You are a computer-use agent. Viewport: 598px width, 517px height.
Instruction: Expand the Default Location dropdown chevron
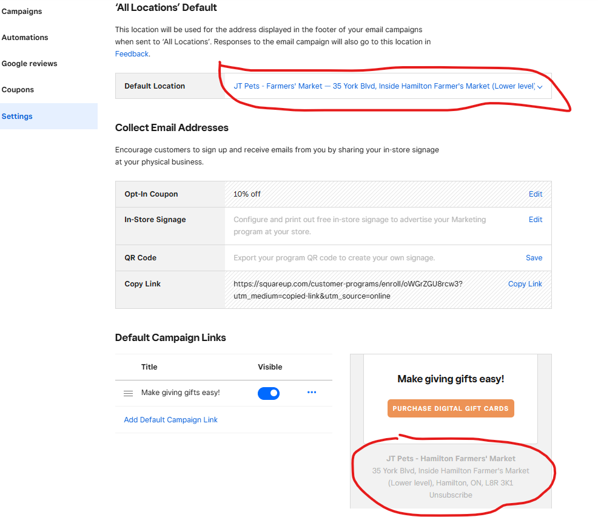pos(540,87)
